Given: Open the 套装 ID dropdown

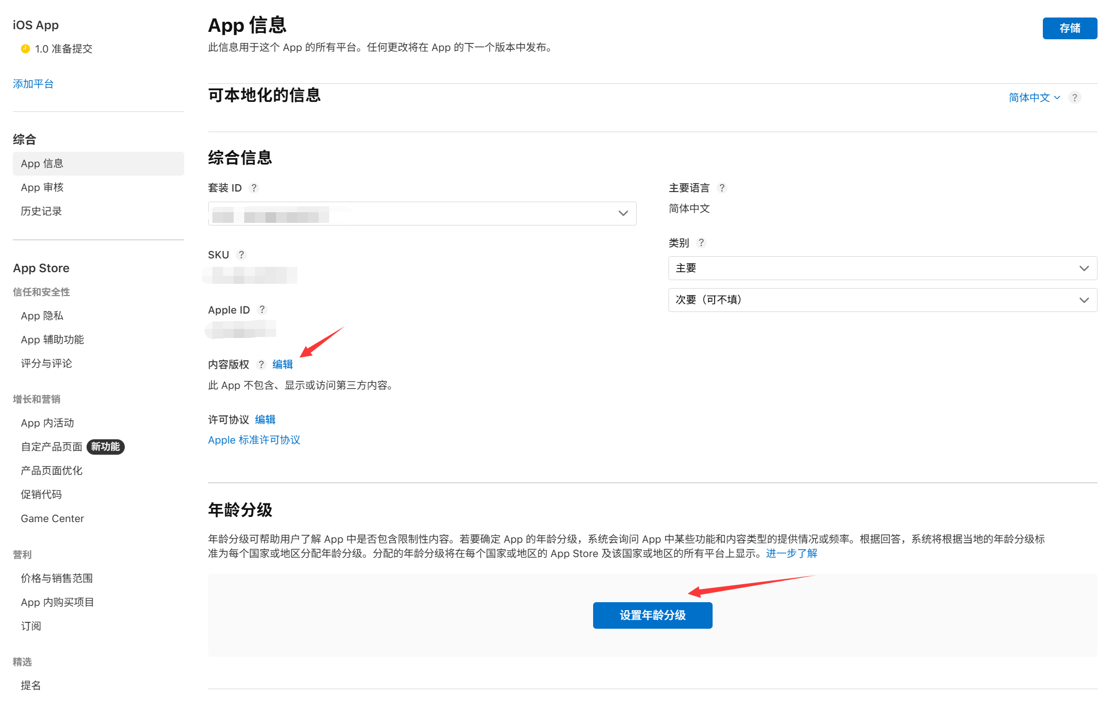Looking at the screenshot, I should tap(422, 213).
